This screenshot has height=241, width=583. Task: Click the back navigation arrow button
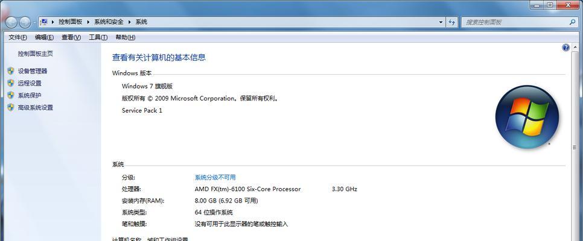(11, 23)
